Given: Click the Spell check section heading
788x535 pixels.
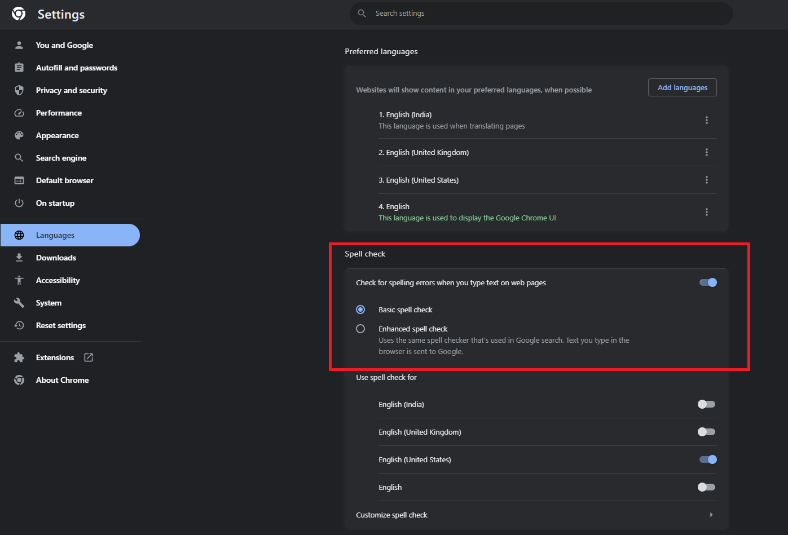Looking at the screenshot, I should pyautogui.click(x=365, y=254).
